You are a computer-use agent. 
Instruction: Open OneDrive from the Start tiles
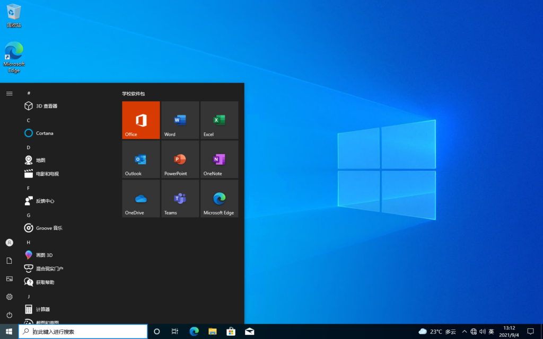[x=141, y=198]
